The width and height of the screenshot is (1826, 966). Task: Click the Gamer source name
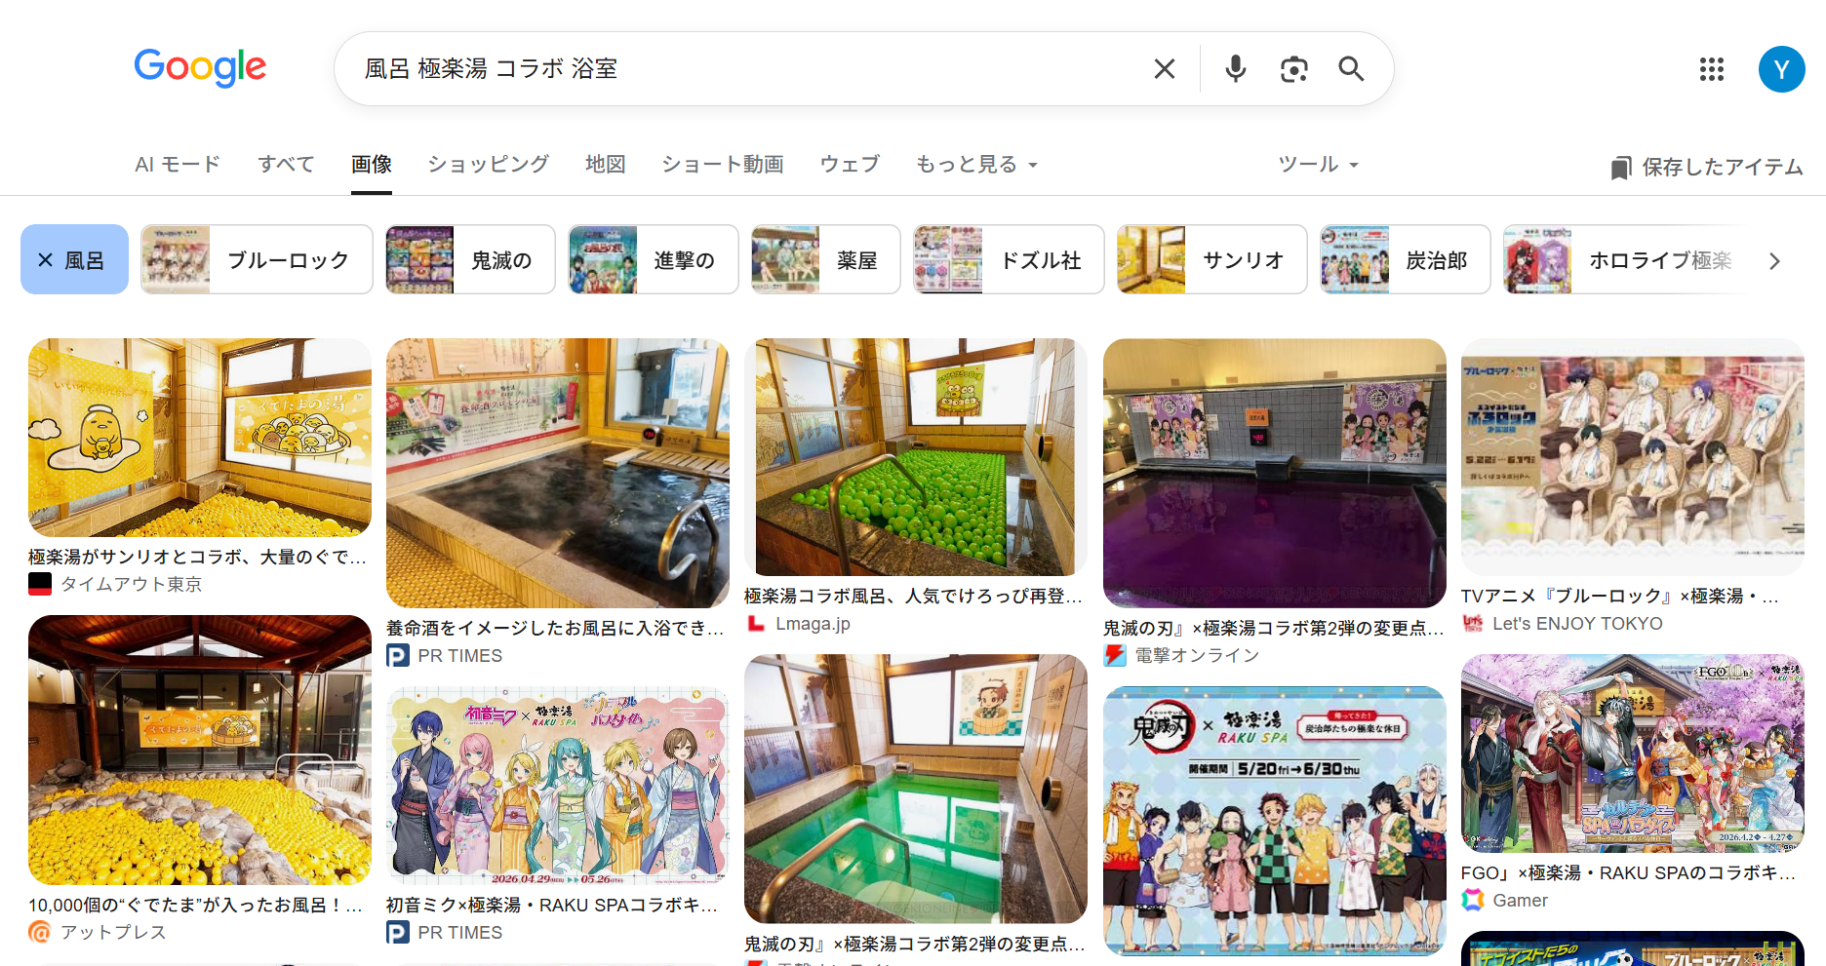click(x=1521, y=901)
